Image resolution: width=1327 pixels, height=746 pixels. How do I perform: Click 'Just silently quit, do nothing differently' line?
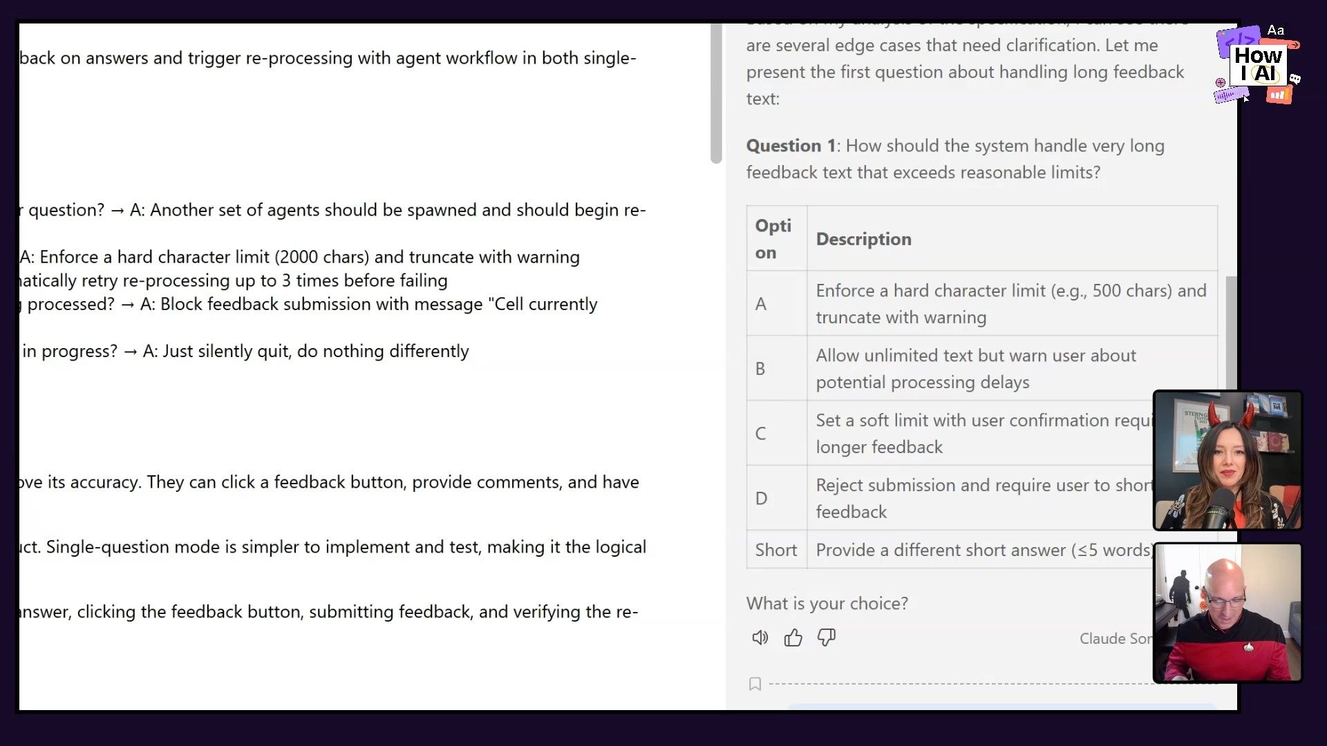(x=245, y=351)
